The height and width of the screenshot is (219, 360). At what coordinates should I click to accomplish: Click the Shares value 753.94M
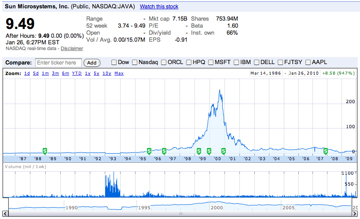coord(227,19)
